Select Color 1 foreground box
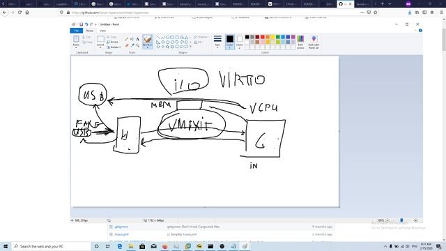The width and height of the screenshot is (446, 251). click(x=230, y=42)
